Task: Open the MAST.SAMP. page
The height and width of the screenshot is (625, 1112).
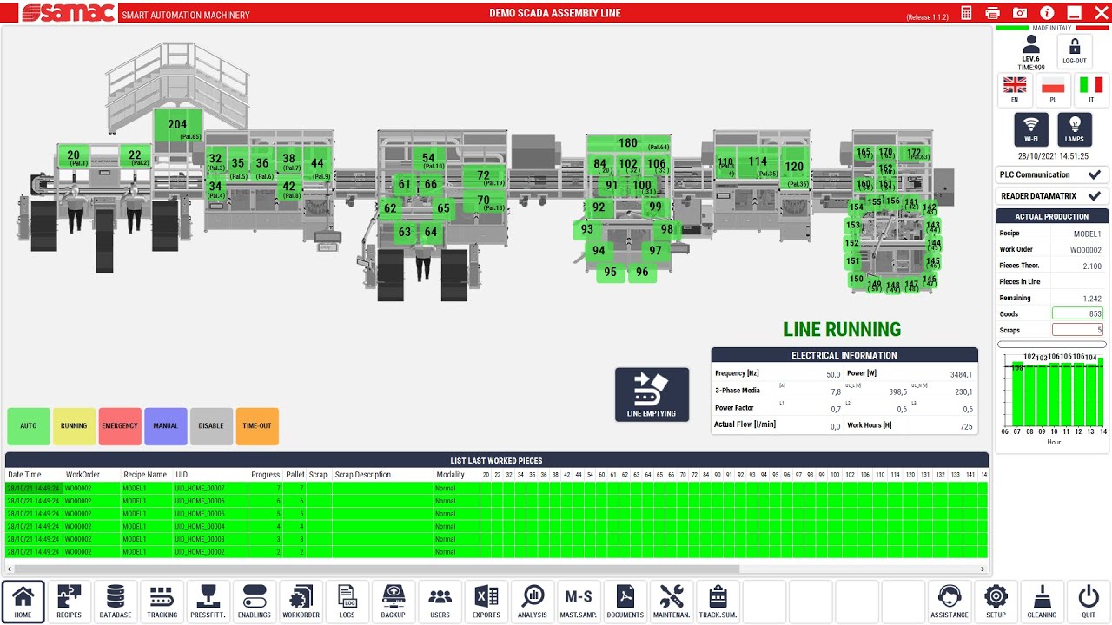Action: [x=579, y=602]
